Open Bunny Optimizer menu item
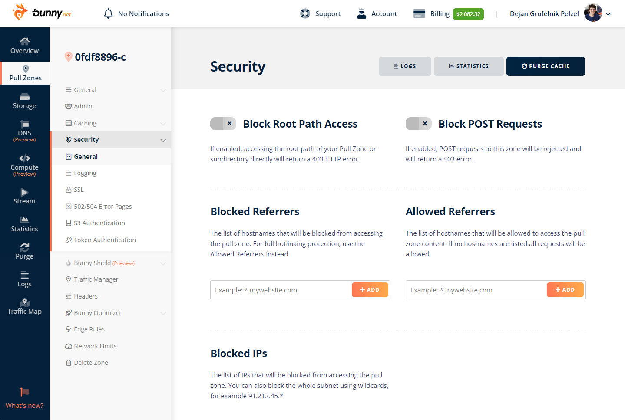625x420 pixels. click(x=111, y=313)
